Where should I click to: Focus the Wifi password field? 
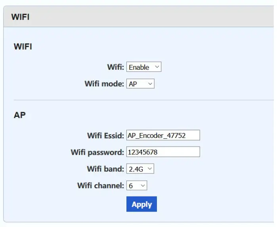tap(163, 152)
